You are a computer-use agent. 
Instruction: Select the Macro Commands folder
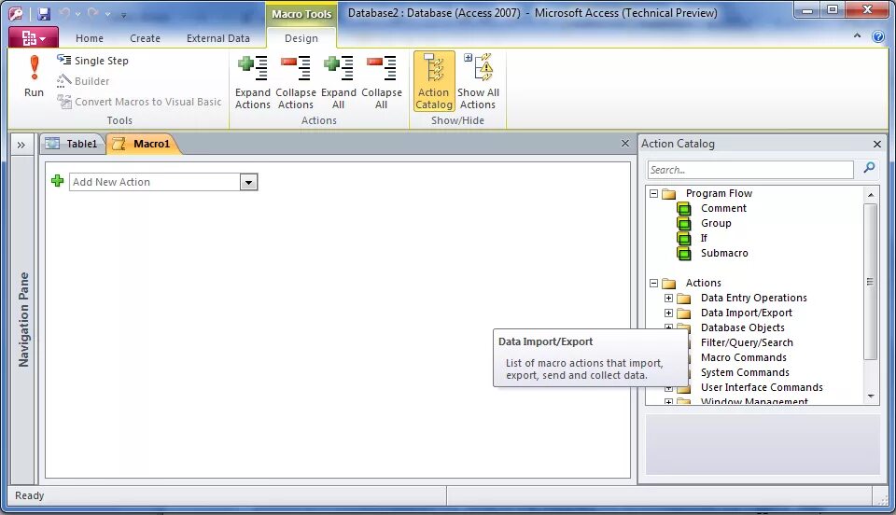tap(744, 357)
